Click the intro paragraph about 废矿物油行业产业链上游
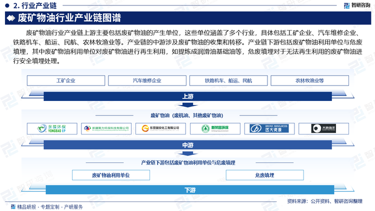 click(187, 47)
